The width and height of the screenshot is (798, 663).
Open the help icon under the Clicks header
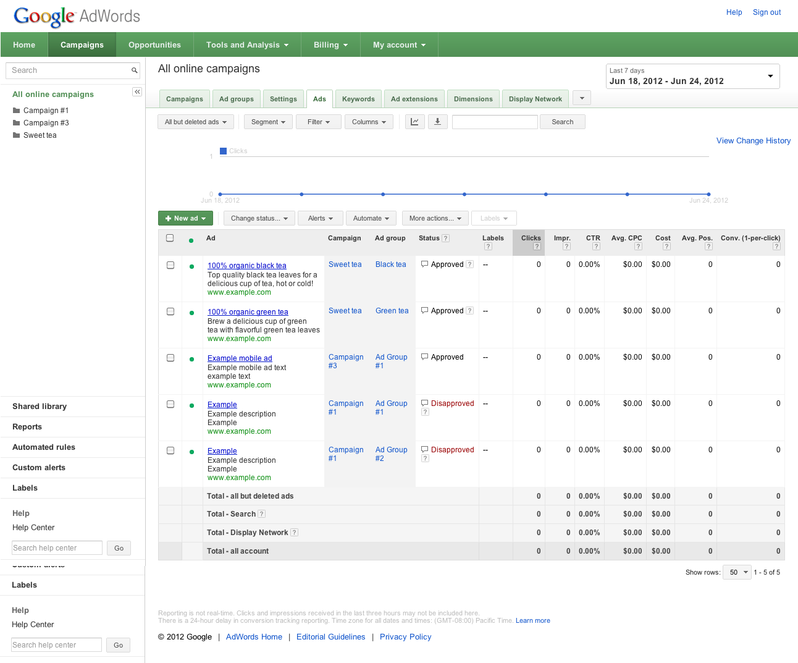click(x=537, y=247)
